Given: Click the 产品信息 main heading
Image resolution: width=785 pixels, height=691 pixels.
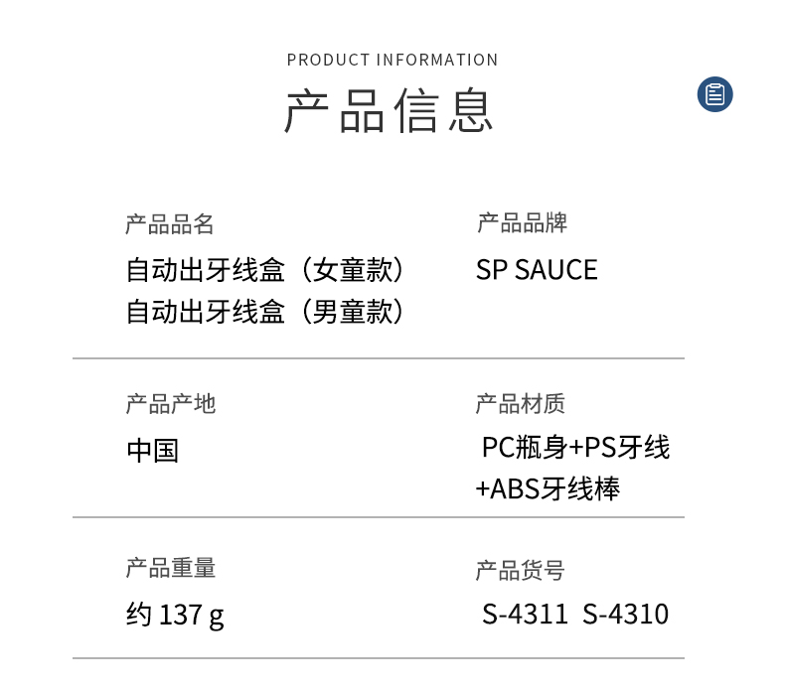Looking at the screenshot, I should pyautogui.click(x=390, y=111).
